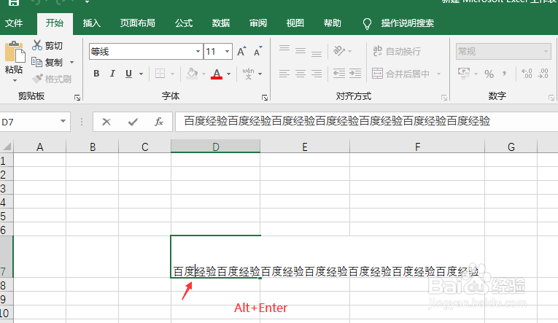Screen dimensions: 558x323
Task: Open merge options dropdown arrow
Action: pyautogui.click(x=438, y=74)
